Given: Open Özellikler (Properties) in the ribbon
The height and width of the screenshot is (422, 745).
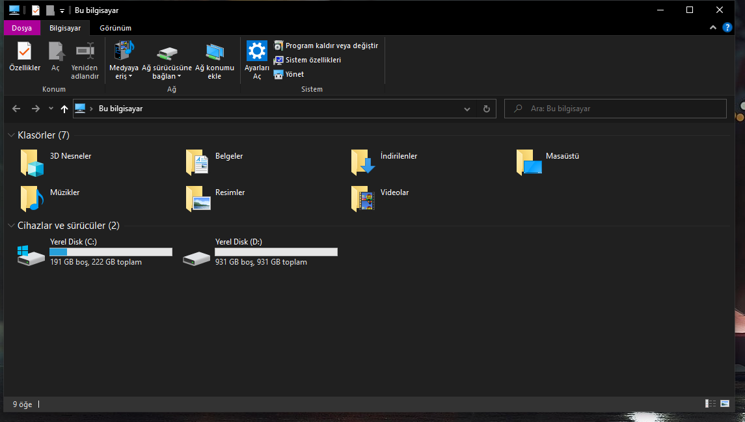Looking at the screenshot, I should (x=25, y=56).
